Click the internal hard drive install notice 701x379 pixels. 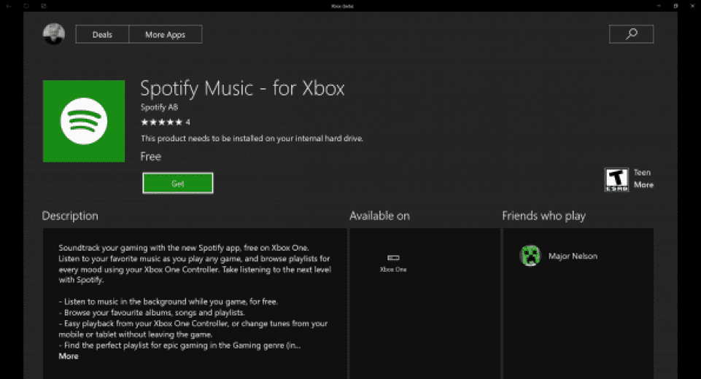click(x=252, y=138)
